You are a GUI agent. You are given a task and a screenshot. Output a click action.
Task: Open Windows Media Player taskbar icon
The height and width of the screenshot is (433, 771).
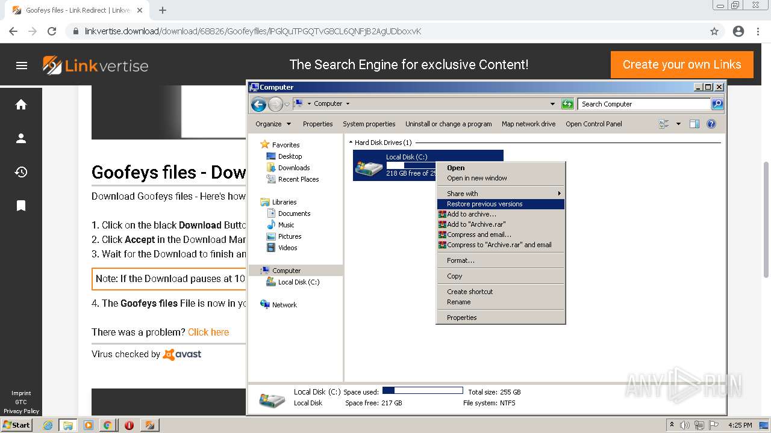[88, 425]
